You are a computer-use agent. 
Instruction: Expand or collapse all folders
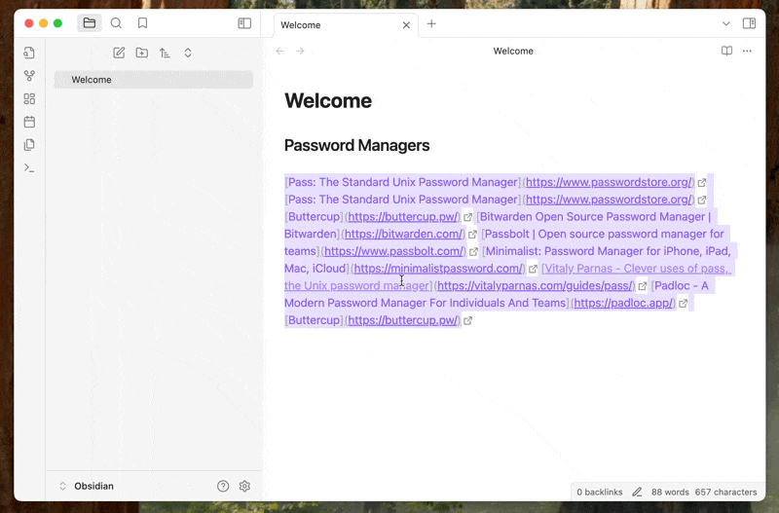[188, 53]
